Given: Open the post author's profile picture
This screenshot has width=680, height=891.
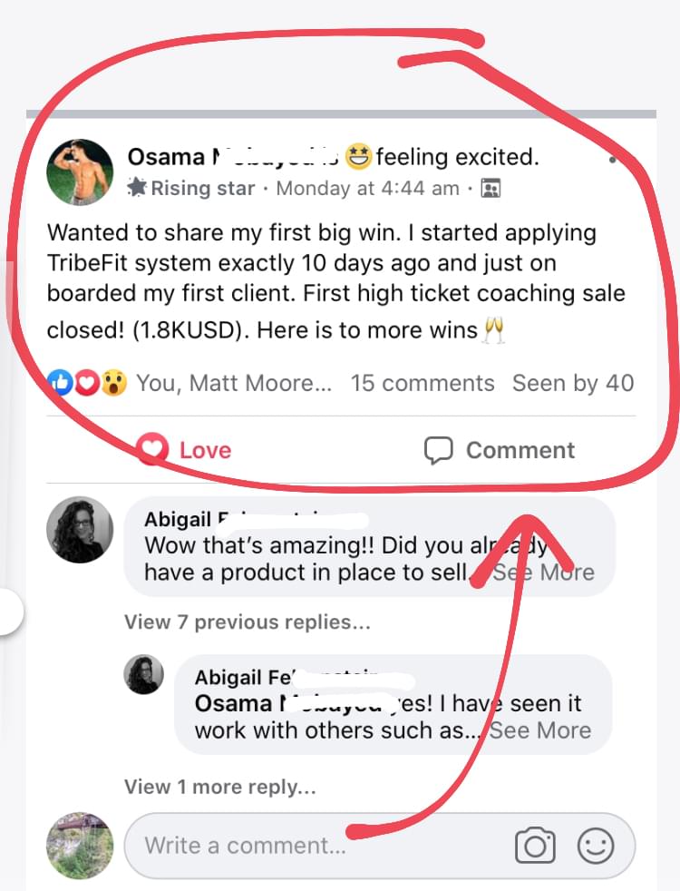Looking at the screenshot, I should (x=80, y=172).
